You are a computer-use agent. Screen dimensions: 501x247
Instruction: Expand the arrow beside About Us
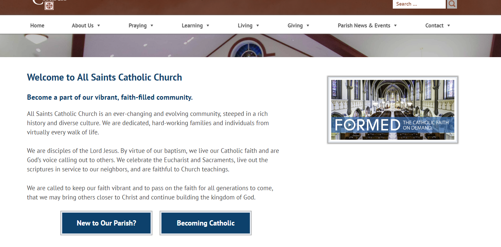coord(99,26)
